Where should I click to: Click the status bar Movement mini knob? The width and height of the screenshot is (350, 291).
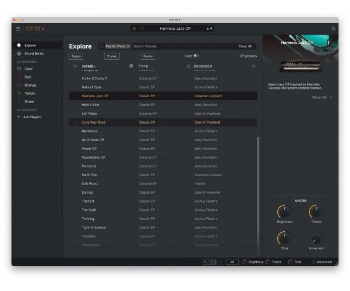pyautogui.click(x=314, y=262)
